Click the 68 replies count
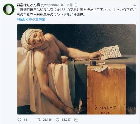 (x=25, y=120)
